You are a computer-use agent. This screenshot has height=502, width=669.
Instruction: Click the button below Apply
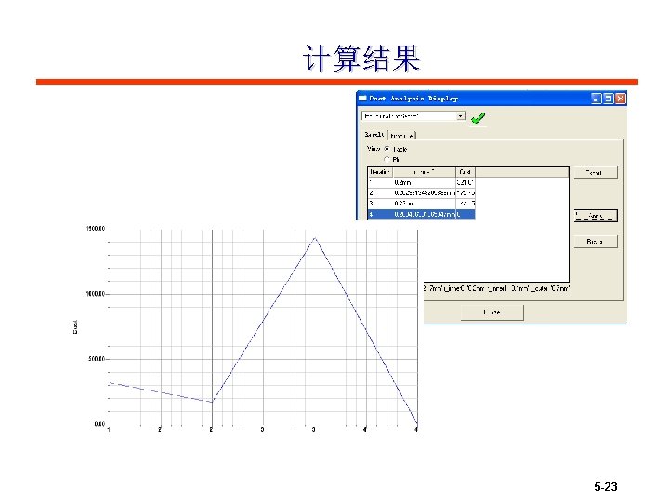coord(596,241)
